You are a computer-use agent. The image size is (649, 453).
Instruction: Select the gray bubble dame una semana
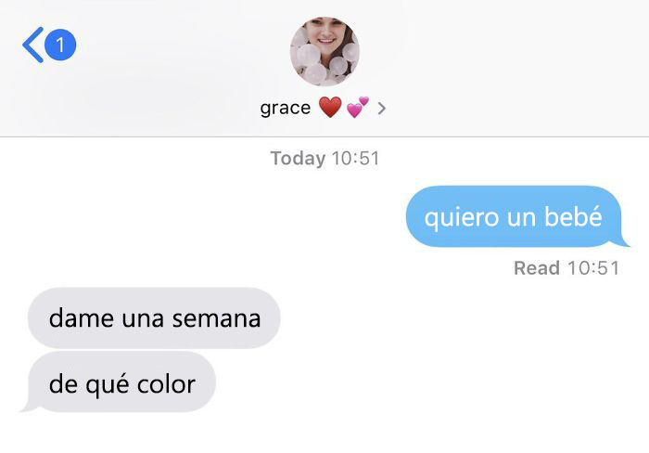coord(154,317)
